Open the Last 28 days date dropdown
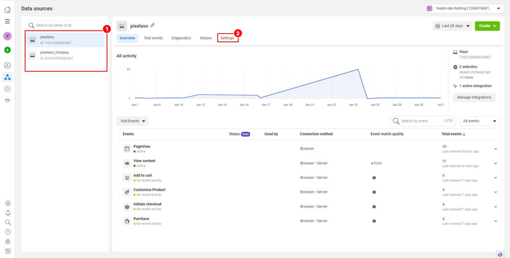 pyautogui.click(x=452, y=26)
